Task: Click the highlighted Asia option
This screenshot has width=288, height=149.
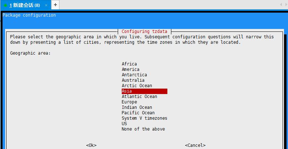Action: (144, 91)
